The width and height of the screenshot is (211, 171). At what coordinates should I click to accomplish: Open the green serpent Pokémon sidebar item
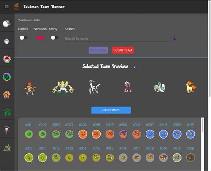coord(7,112)
